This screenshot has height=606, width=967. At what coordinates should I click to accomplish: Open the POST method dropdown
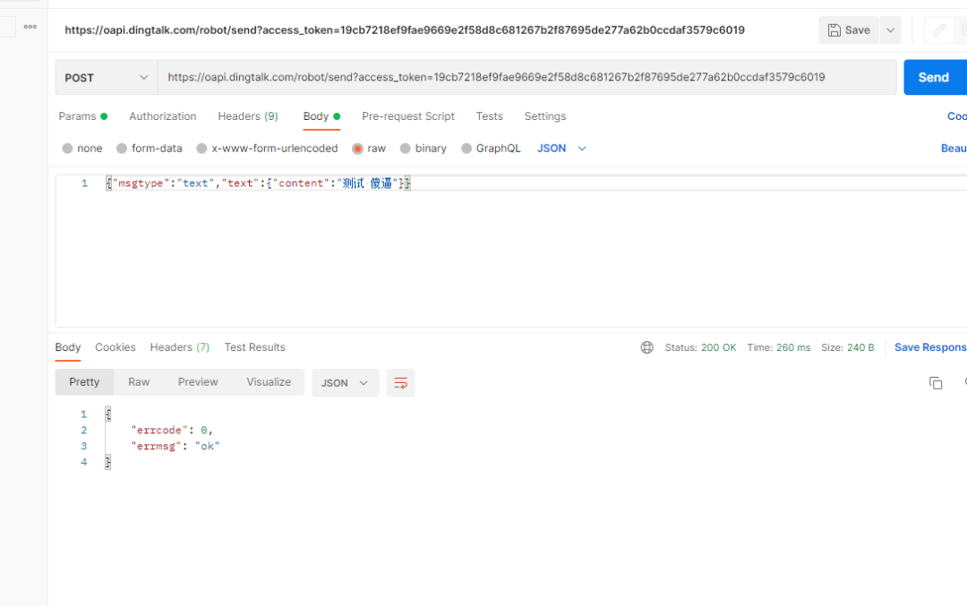pos(106,78)
